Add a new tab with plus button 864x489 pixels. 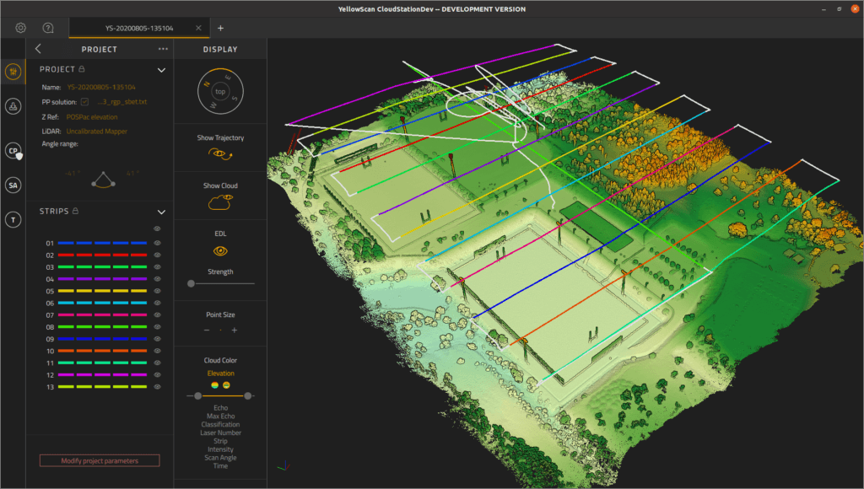(x=220, y=28)
